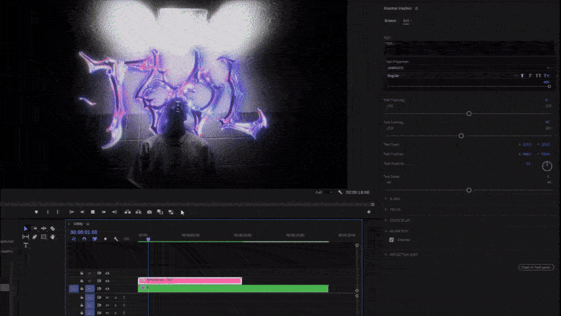Screen dimensions: 561x316
Task: Toggle the checkbox in Essential Graphics panel
Action: [x=392, y=240]
